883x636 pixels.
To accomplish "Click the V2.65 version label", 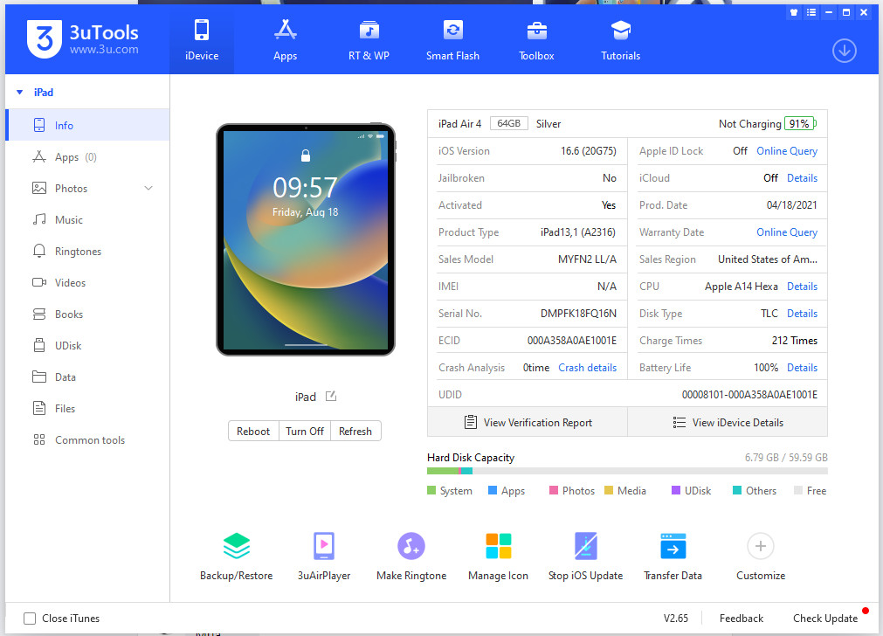I will point(676,619).
